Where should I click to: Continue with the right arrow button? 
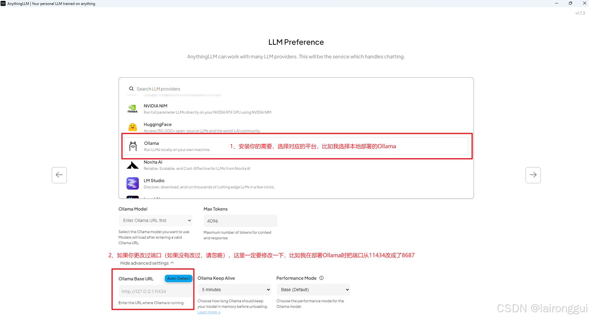click(x=533, y=175)
